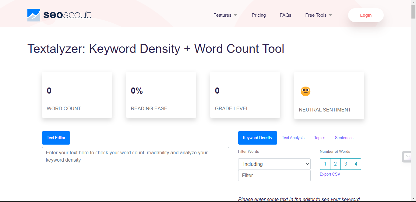This screenshot has height=202, width=416.
Task: Click the Grade Level card
Action: tap(245, 95)
